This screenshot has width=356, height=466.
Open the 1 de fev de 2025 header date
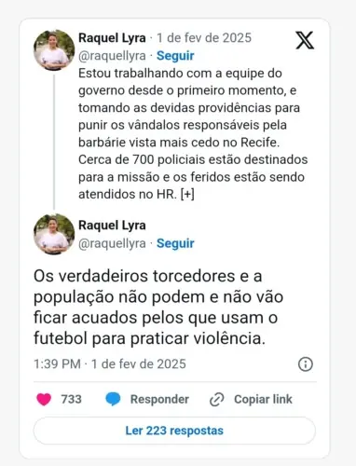click(204, 38)
